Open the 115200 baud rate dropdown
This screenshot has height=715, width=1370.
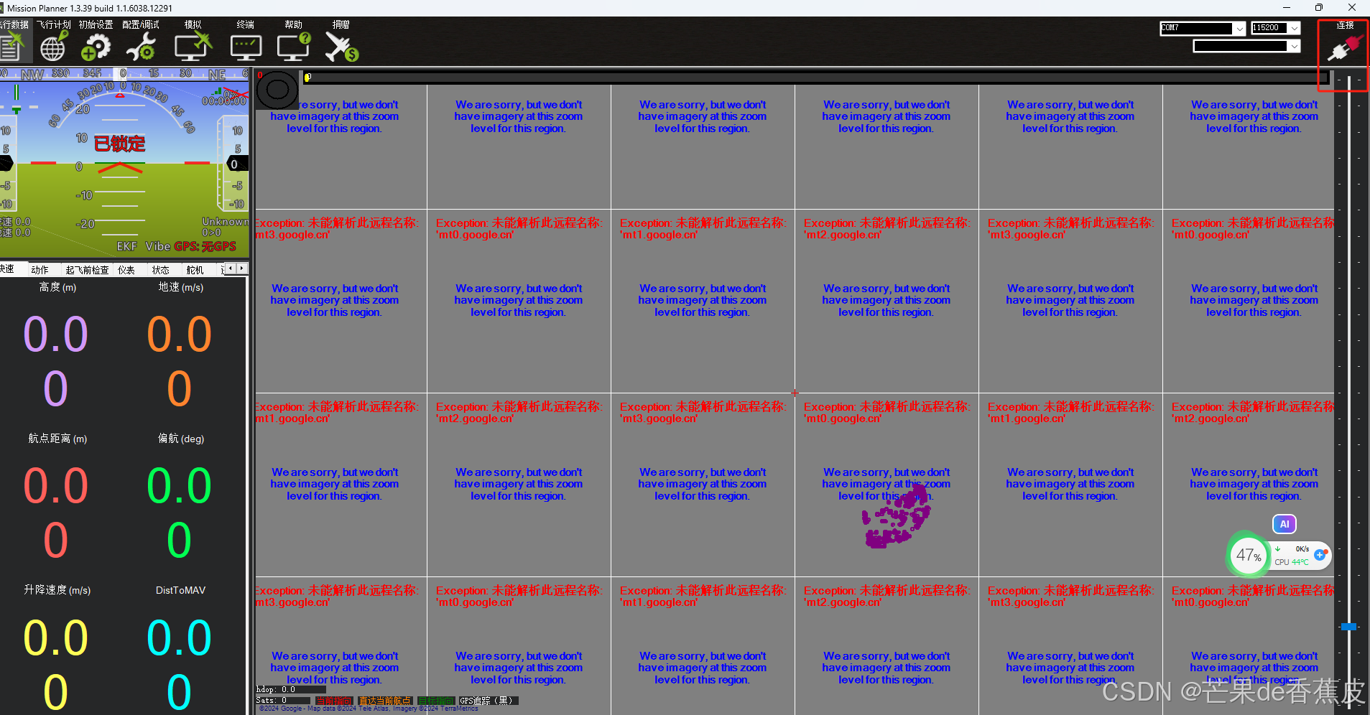pyautogui.click(x=1294, y=28)
